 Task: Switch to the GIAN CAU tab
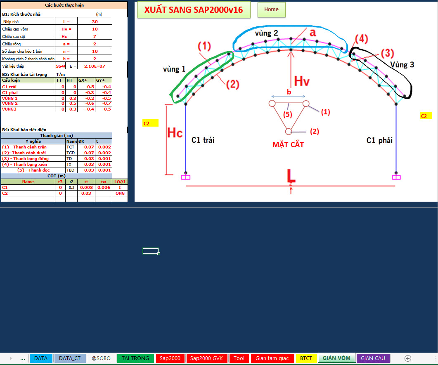click(373, 358)
